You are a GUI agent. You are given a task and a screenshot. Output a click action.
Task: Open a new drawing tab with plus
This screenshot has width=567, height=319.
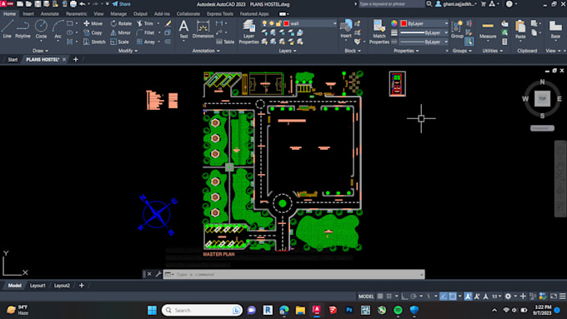click(76, 59)
